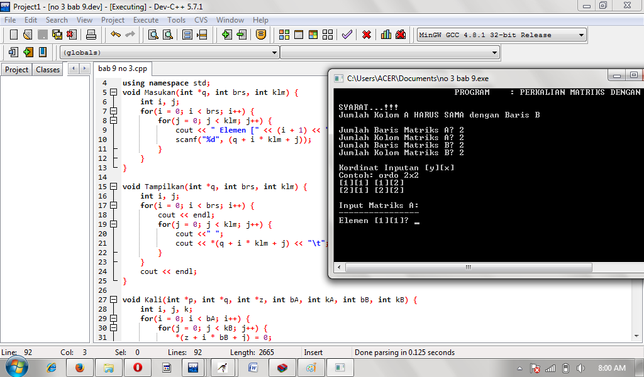Image resolution: width=644 pixels, height=377 pixels.
Task: Click the Compile & Run colored window icon
Action: [313, 35]
